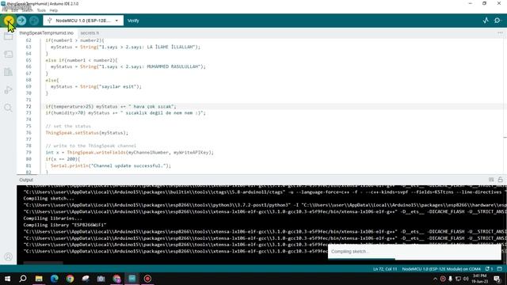The height and width of the screenshot is (285, 507).
Task: Open the Library Manager sidebar panel
Action: pyautogui.click(x=8, y=72)
